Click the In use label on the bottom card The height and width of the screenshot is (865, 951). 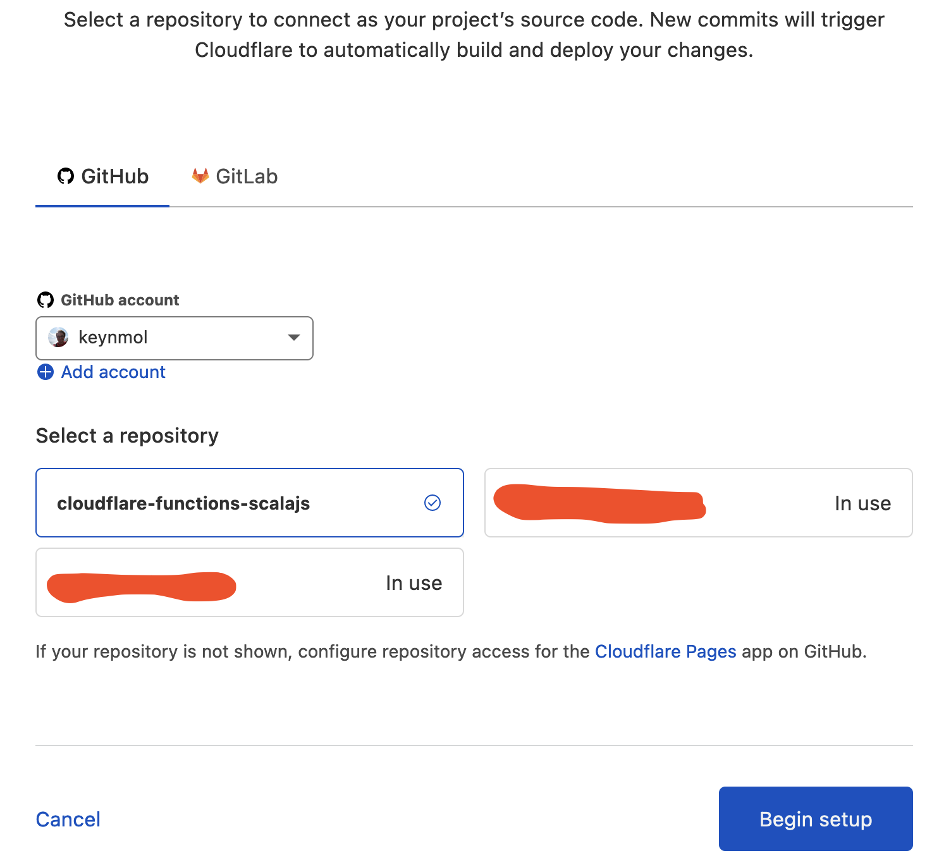pos(414,583)
